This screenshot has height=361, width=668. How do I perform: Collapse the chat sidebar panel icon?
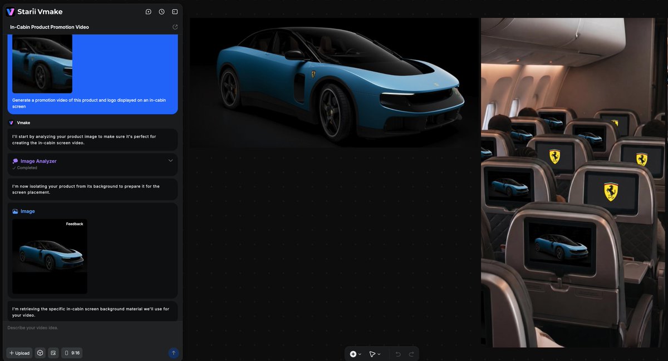point(175,12)
